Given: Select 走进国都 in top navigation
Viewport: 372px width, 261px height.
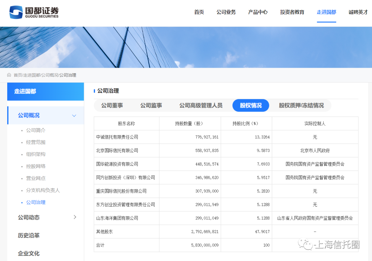Looking at the screenshot, I should pyautogui.click(x=327, y=12).
